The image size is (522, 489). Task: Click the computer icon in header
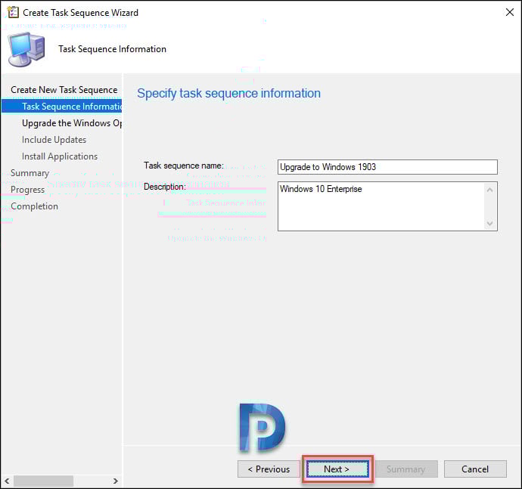tap(26, 49)
